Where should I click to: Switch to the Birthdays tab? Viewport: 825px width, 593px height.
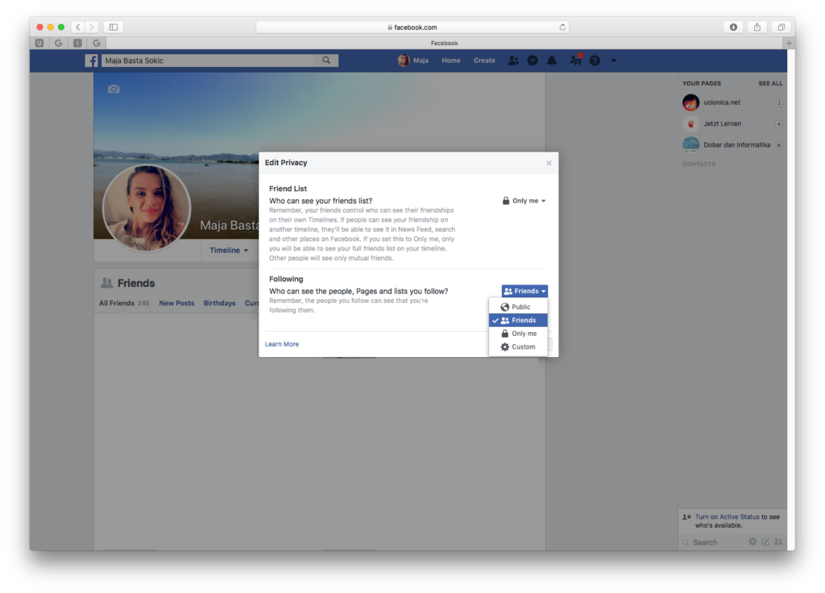[x=219, y=304]
